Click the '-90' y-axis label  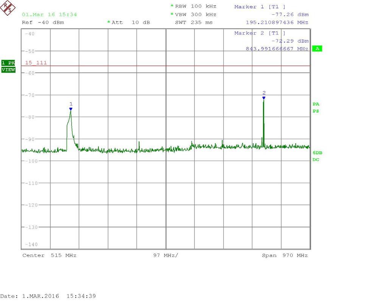(x=30, y=139)
